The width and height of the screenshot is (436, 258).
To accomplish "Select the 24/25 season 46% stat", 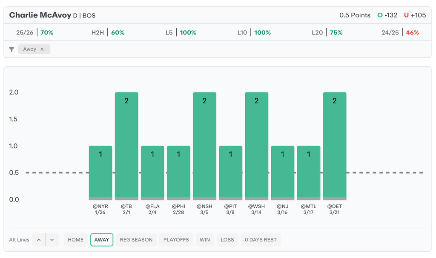I will [401, 33].
